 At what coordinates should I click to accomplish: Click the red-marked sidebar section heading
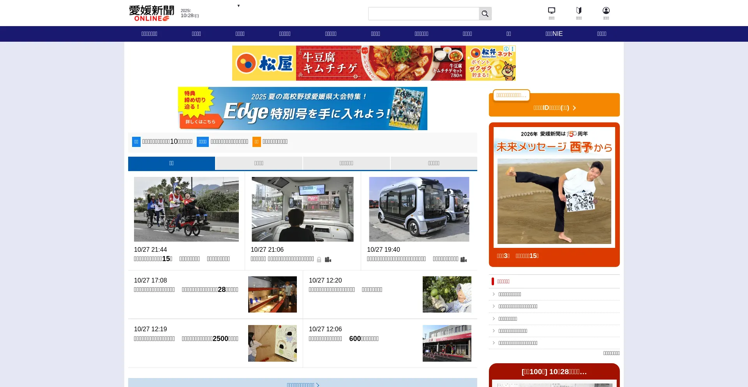click(503, 281)
